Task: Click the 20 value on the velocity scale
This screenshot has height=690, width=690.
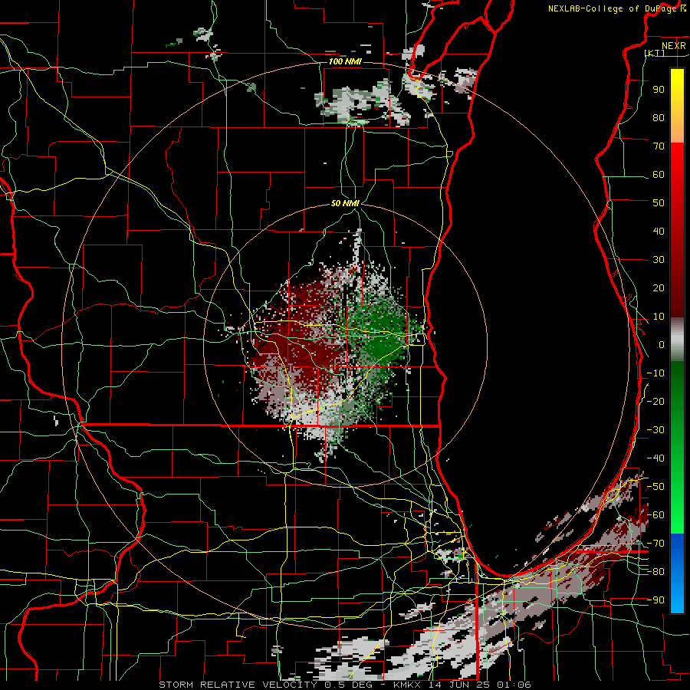Action: pos(659,288)
